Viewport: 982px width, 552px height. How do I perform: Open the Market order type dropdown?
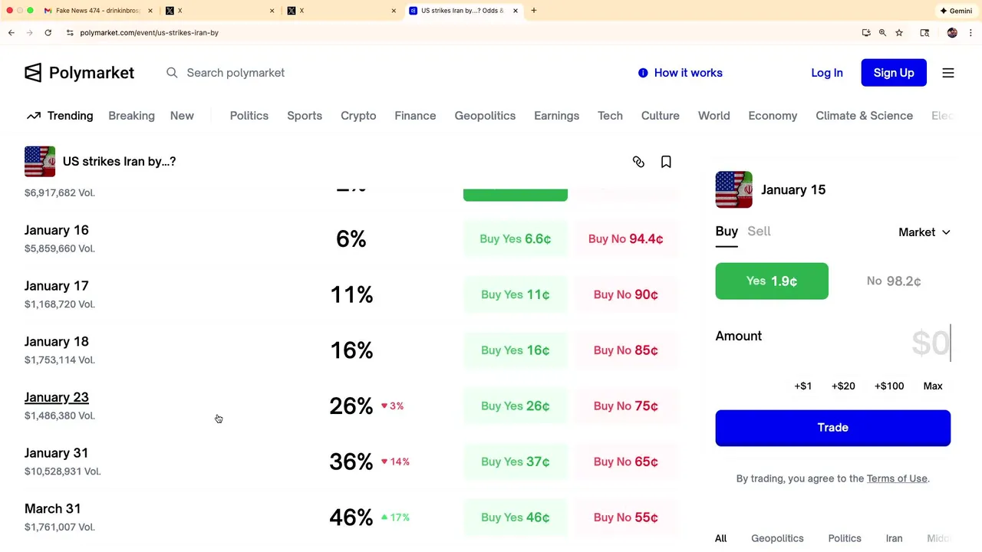click(x=924, y=232)
